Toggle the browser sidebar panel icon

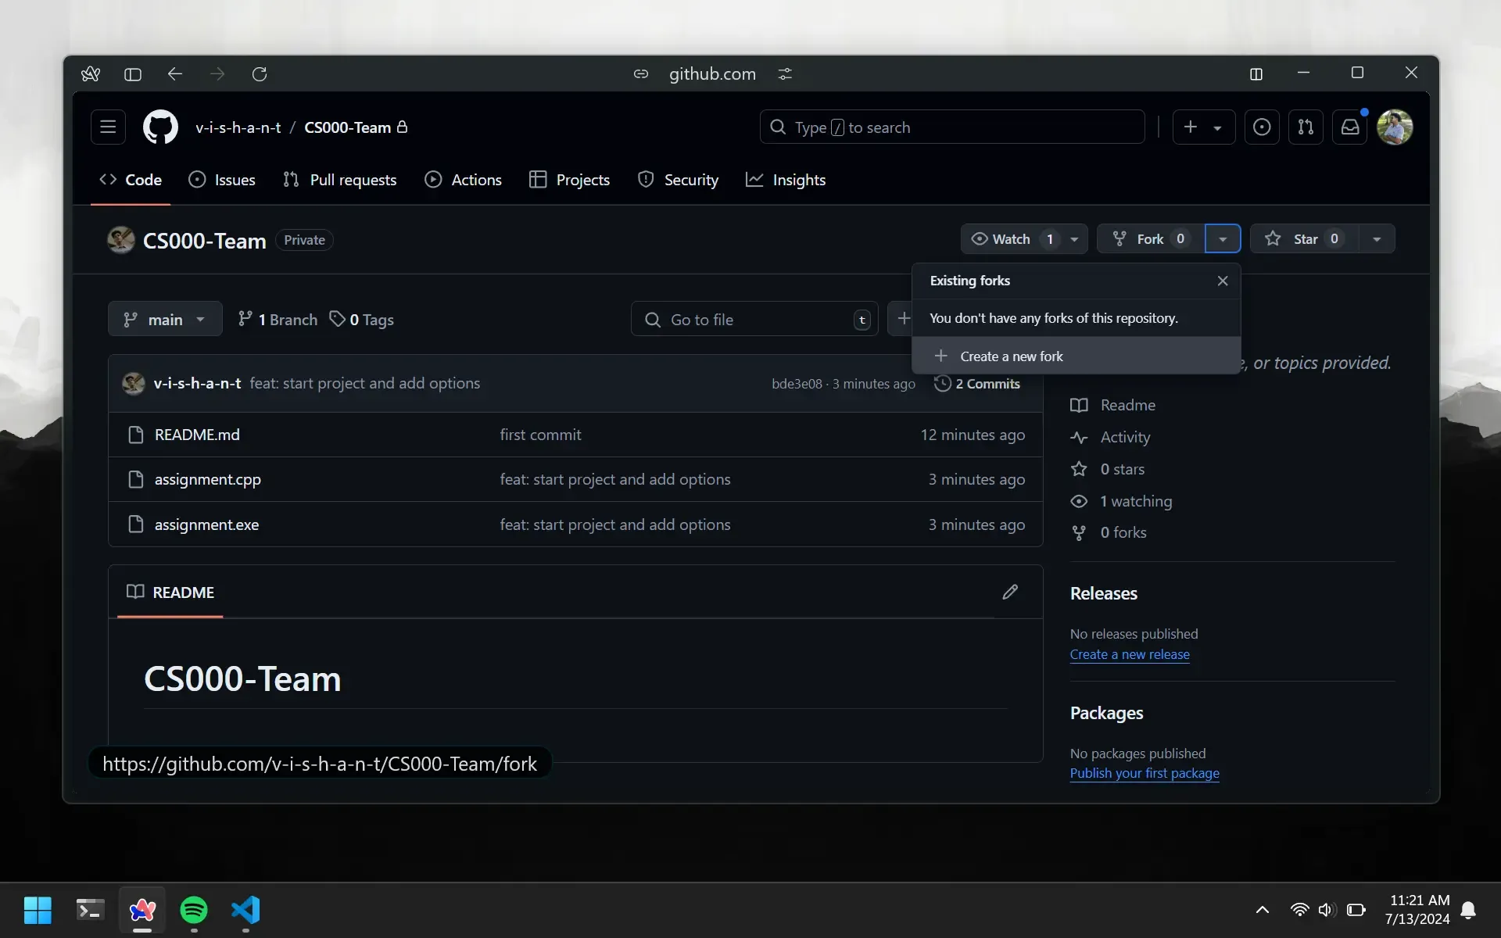click(x=133, y=73)
